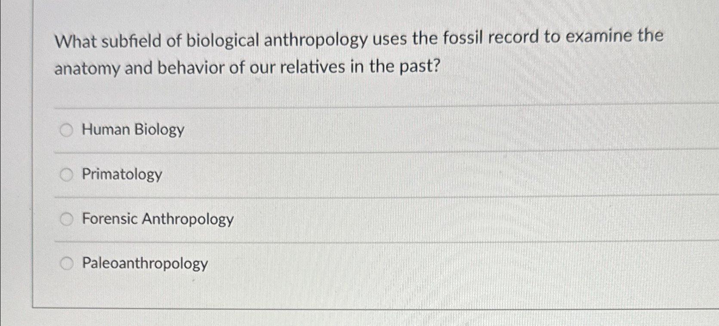Click the Forensic Anthropology answer text
The image size is (719, 326).
158,219
